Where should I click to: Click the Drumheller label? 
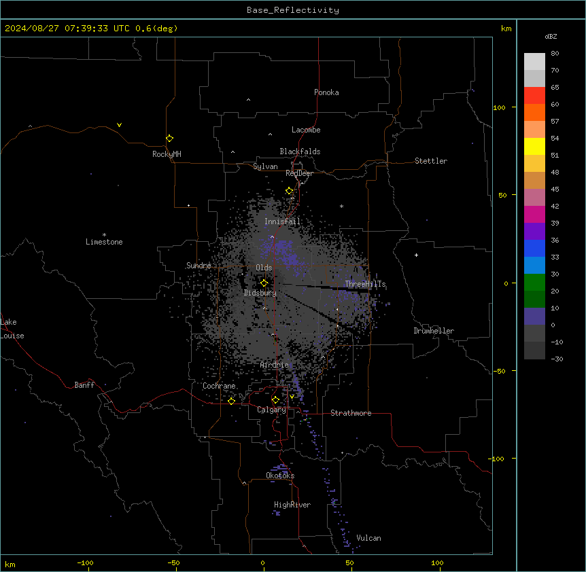(x=434, y=331)
